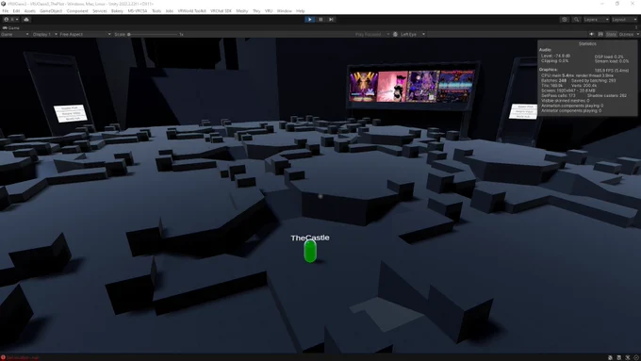The width and height of the screenshot is (641, 361).
Task: Click the second status bar icon at bottom right
Action: 619,358
